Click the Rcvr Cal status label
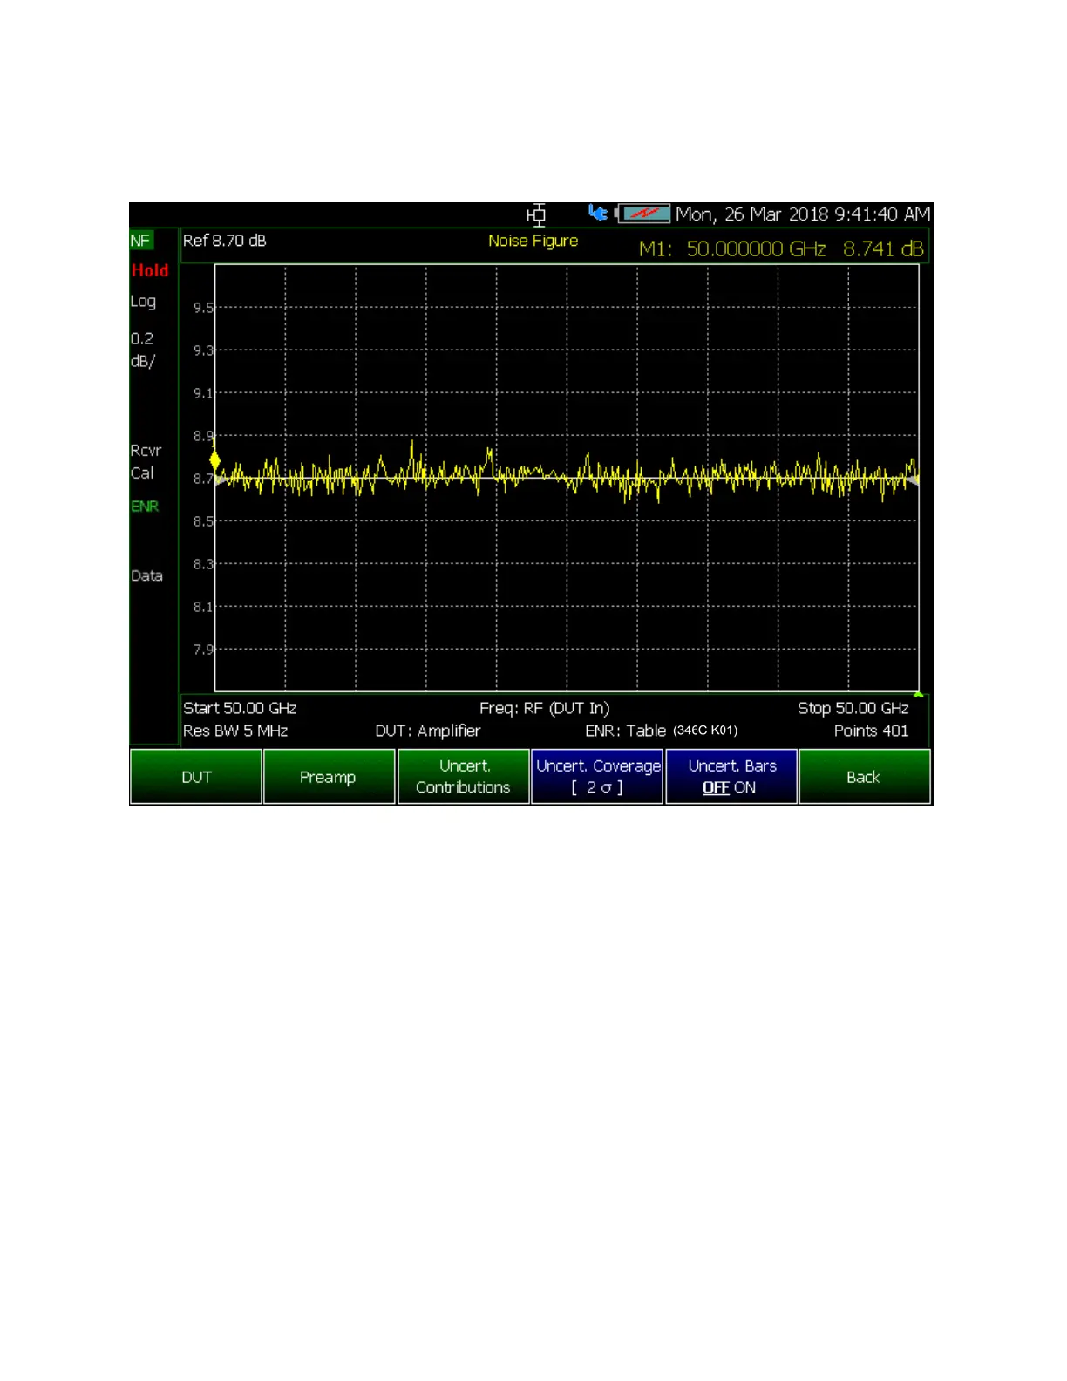 pyautogui.click(x=145, y=462)
